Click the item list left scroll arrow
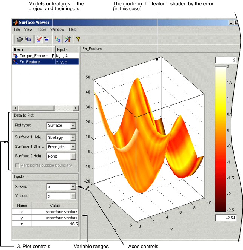The width and height of the screenshot is (243, 250). click(15, 108)
